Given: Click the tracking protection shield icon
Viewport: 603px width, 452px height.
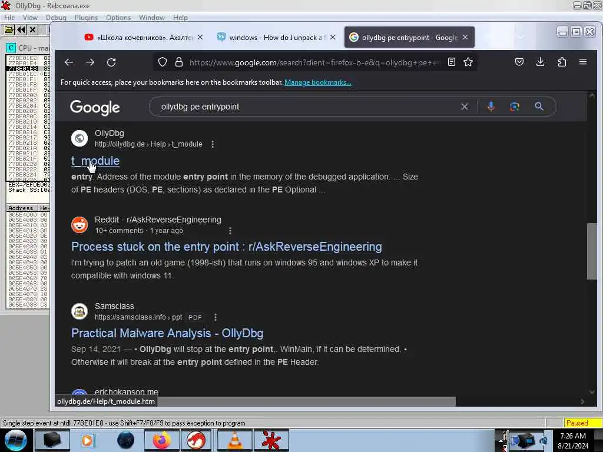Looking at the screenshot, I should (x=163, y=62).
